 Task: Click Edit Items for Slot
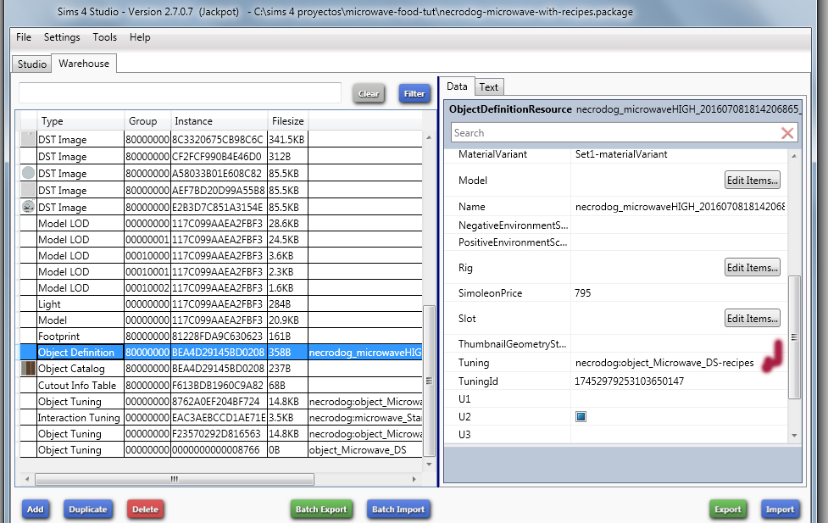click(752, 318)
